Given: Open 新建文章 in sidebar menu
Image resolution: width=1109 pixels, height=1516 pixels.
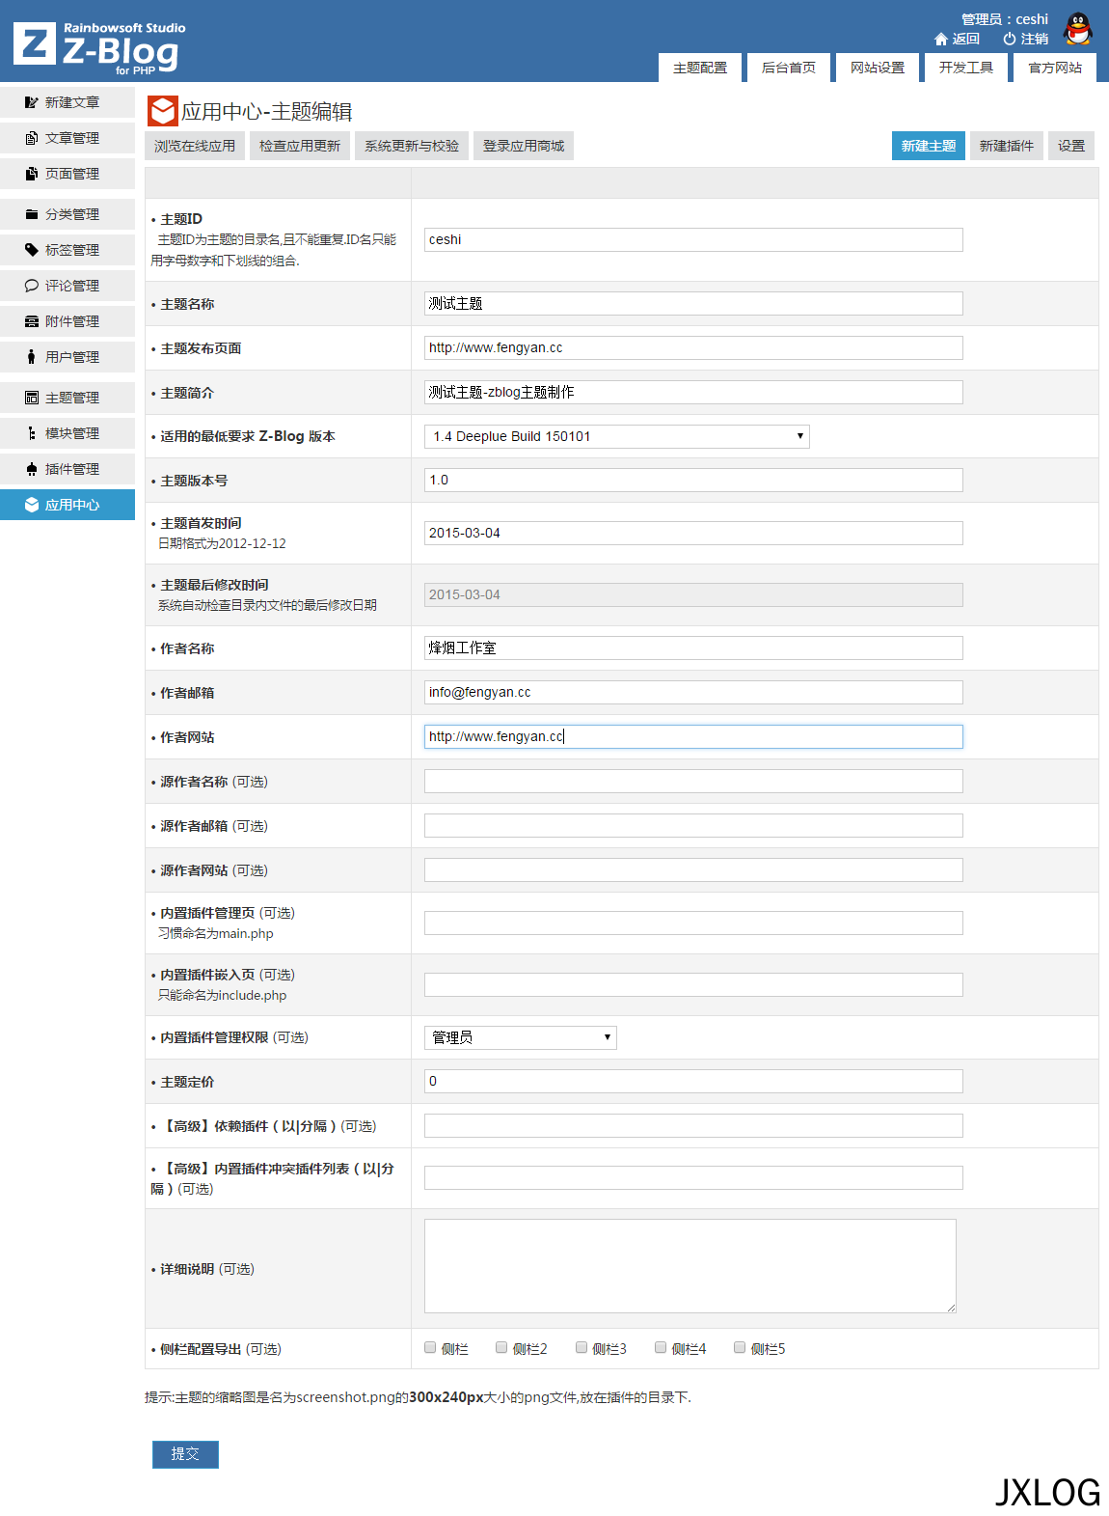Looking at the screenshot, I should (x=68, y=102).
